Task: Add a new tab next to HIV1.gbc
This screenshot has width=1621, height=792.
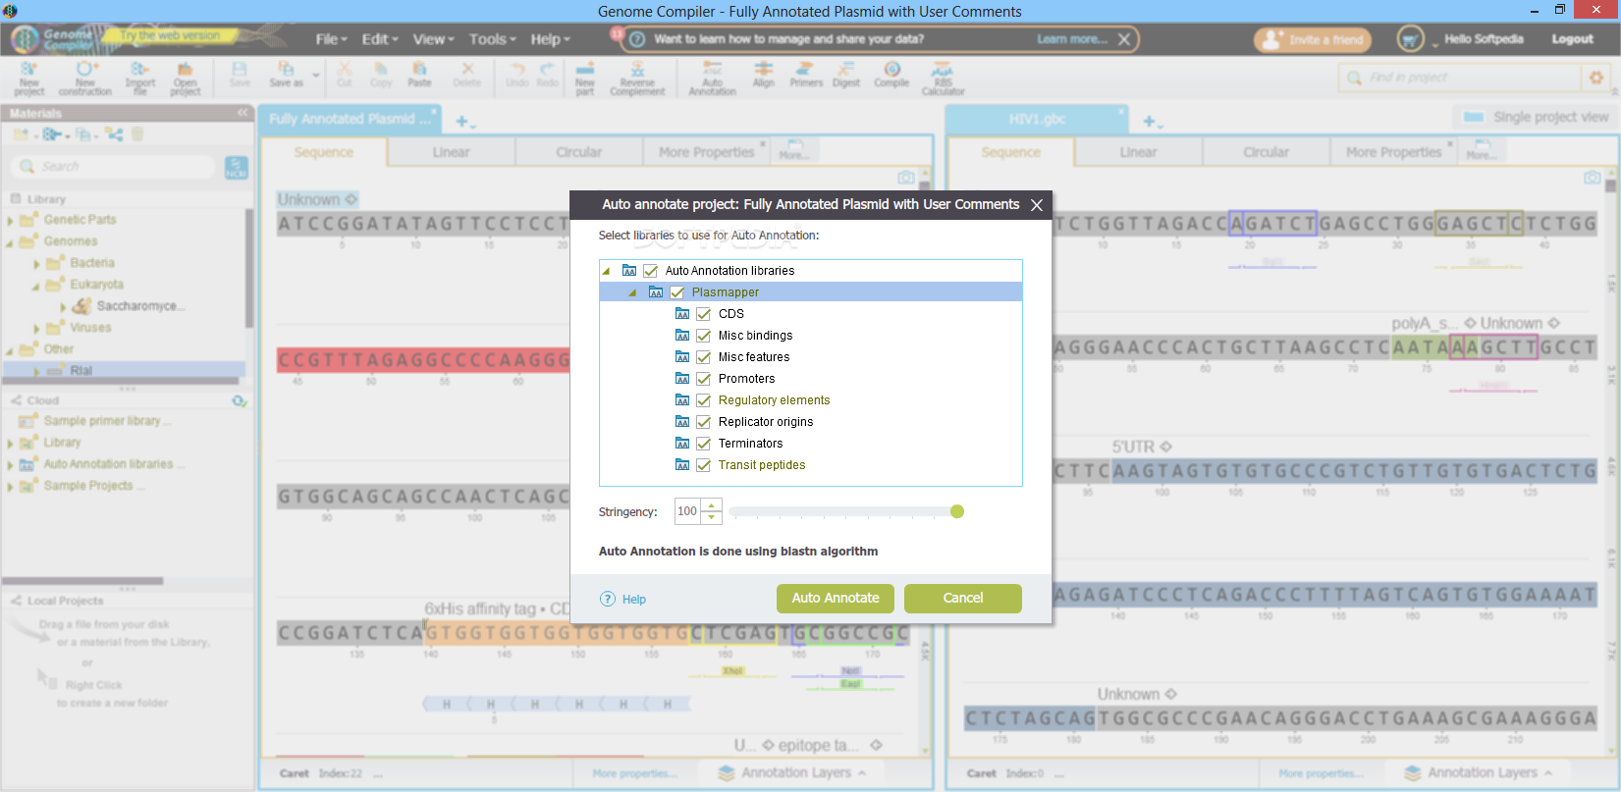Action: pos(1153,121)
